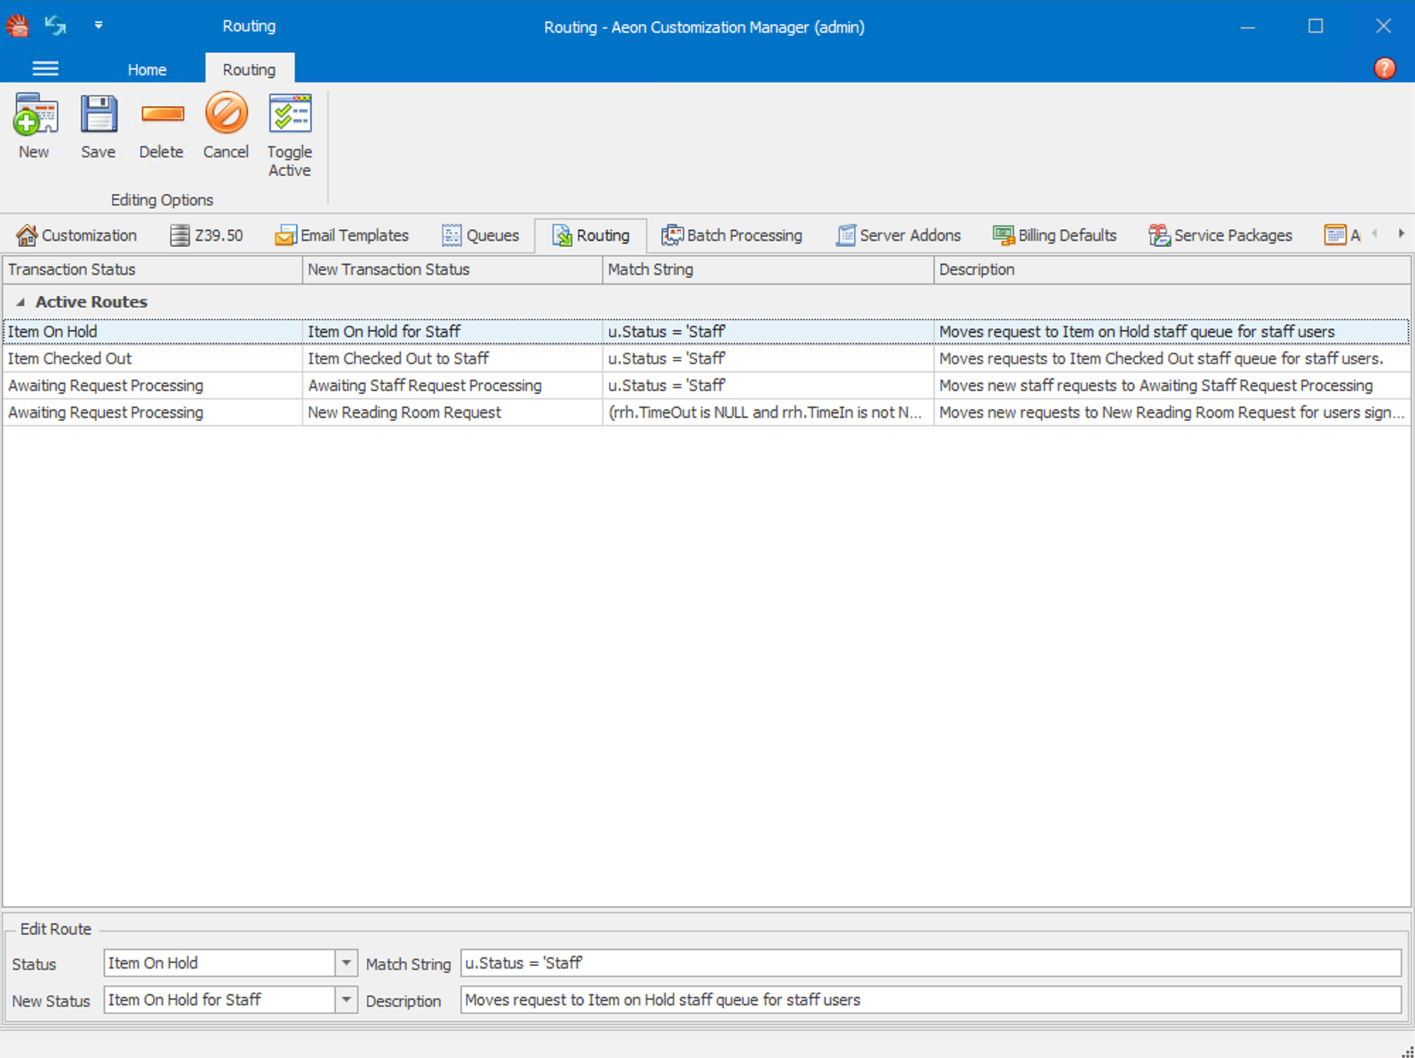Open the Queues tab
This screenshot has width=1415, height=1058.
[x=481, y=235]
